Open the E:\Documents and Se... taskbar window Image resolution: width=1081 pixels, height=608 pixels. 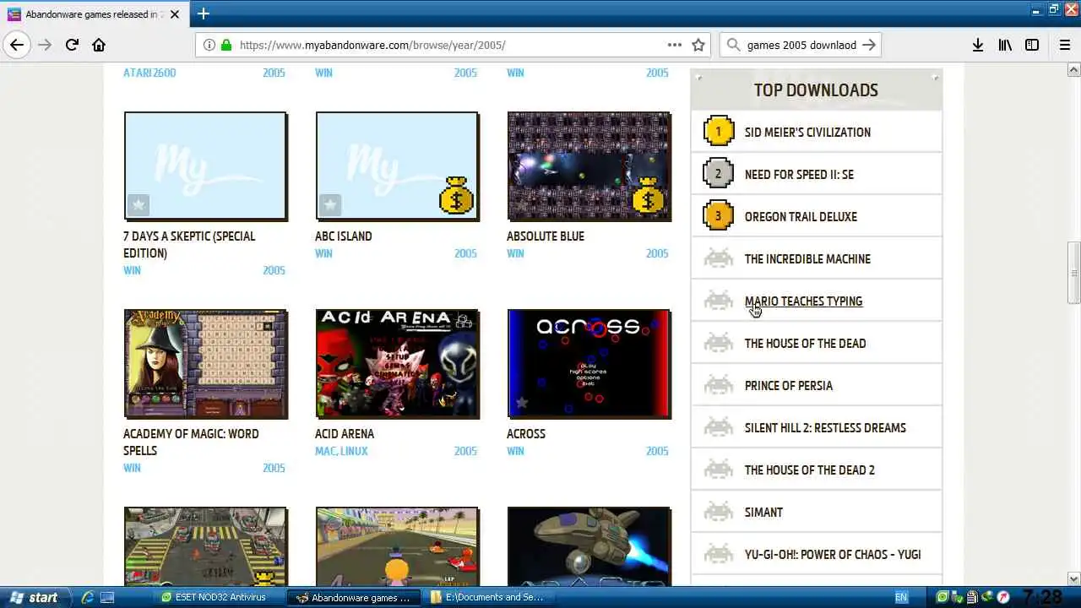[x=490, y=597]
